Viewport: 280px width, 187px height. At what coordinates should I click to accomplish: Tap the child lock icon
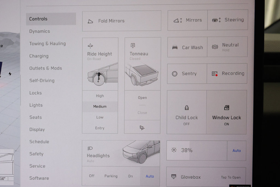[x=186, y=108]
